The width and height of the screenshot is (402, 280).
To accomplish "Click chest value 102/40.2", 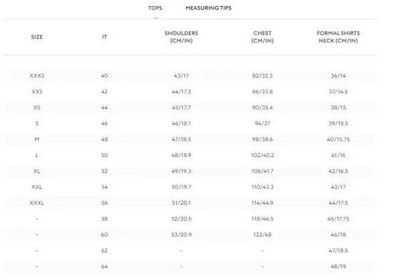I will click(x=262, y=155).
